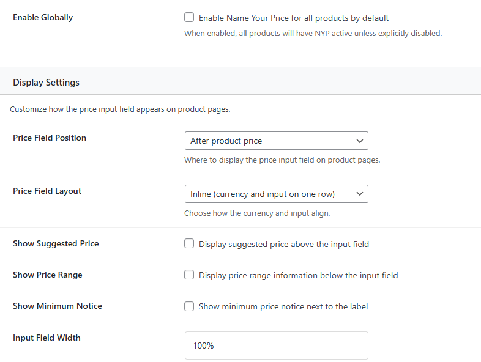The width and height of the screenshot is (481, 362).
Task: Open the Price Field Position dropdown
Action: [x=276, y=141]
